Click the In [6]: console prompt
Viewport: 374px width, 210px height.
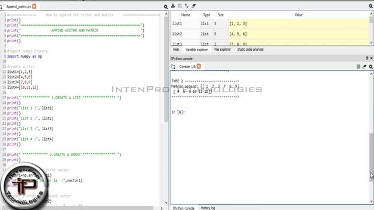click(x=178, y=112)
